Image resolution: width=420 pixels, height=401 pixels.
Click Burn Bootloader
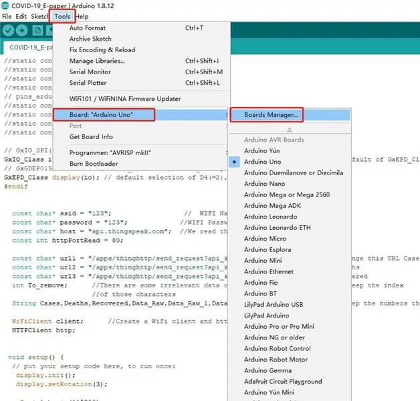click(141, 164)
